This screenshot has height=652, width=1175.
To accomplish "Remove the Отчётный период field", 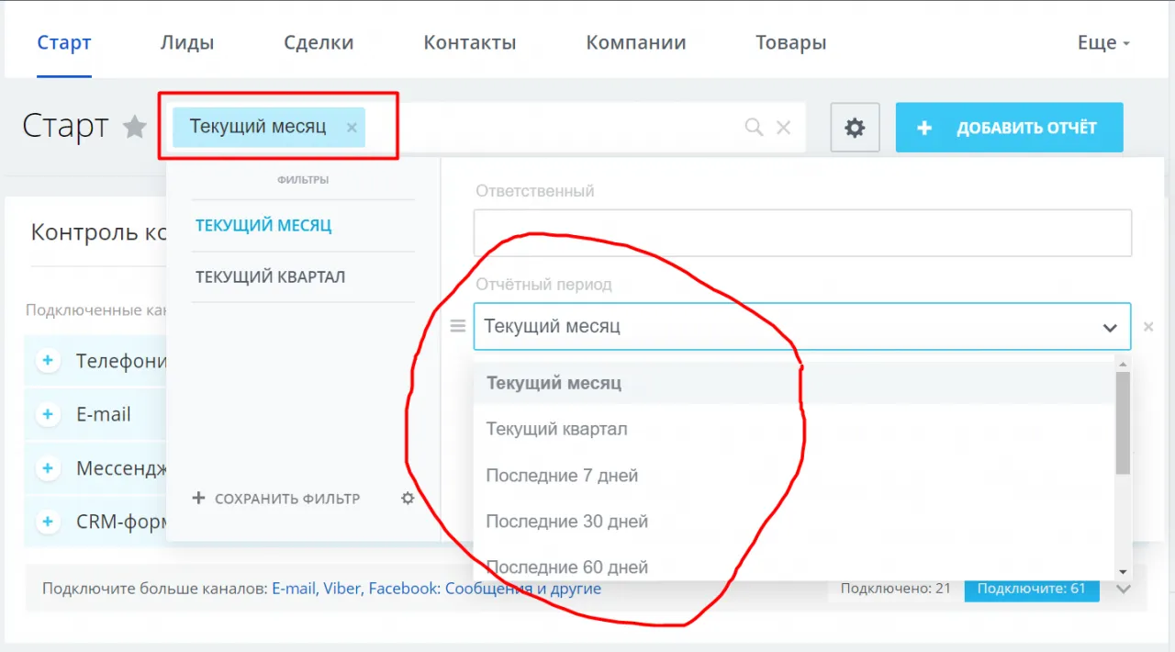I will pos(1147,327).
